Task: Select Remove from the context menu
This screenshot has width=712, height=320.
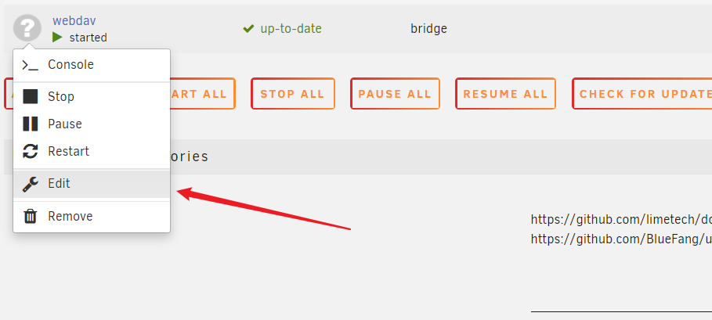Action: coord(70,217)
